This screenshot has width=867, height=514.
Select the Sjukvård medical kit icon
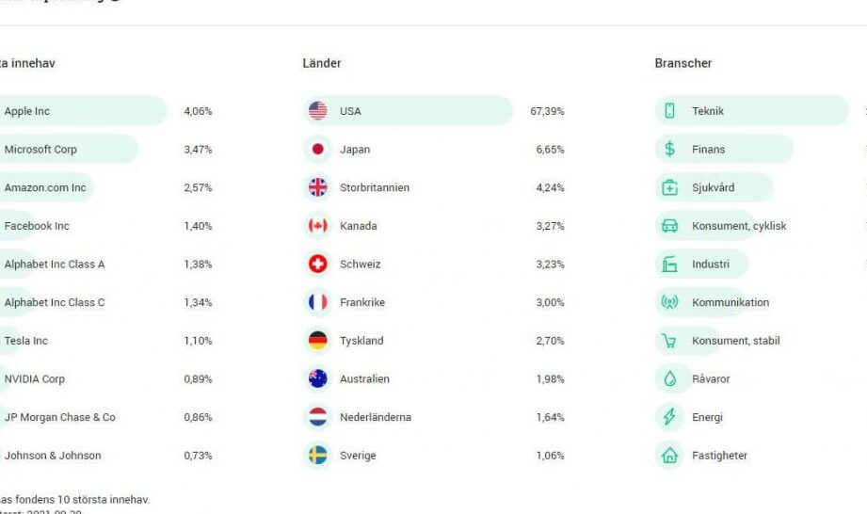coord(669,187)
